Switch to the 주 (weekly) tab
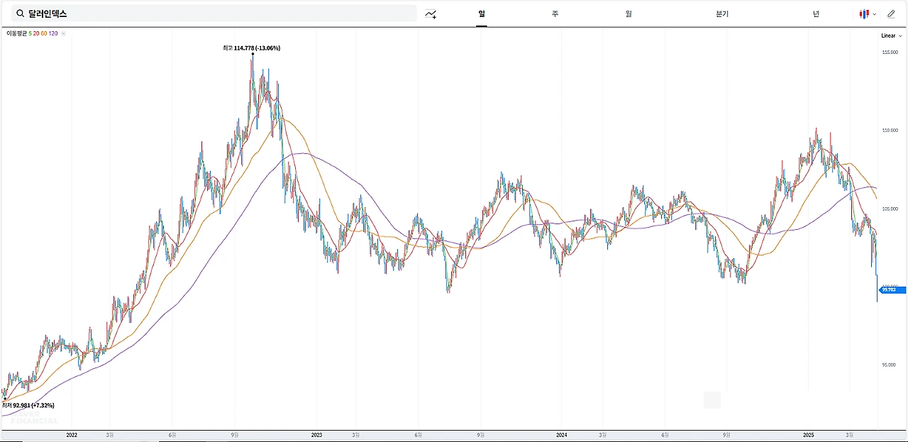The height and width of the screenshot is (442, 908). pyautogui.click(x=555, y=13)
